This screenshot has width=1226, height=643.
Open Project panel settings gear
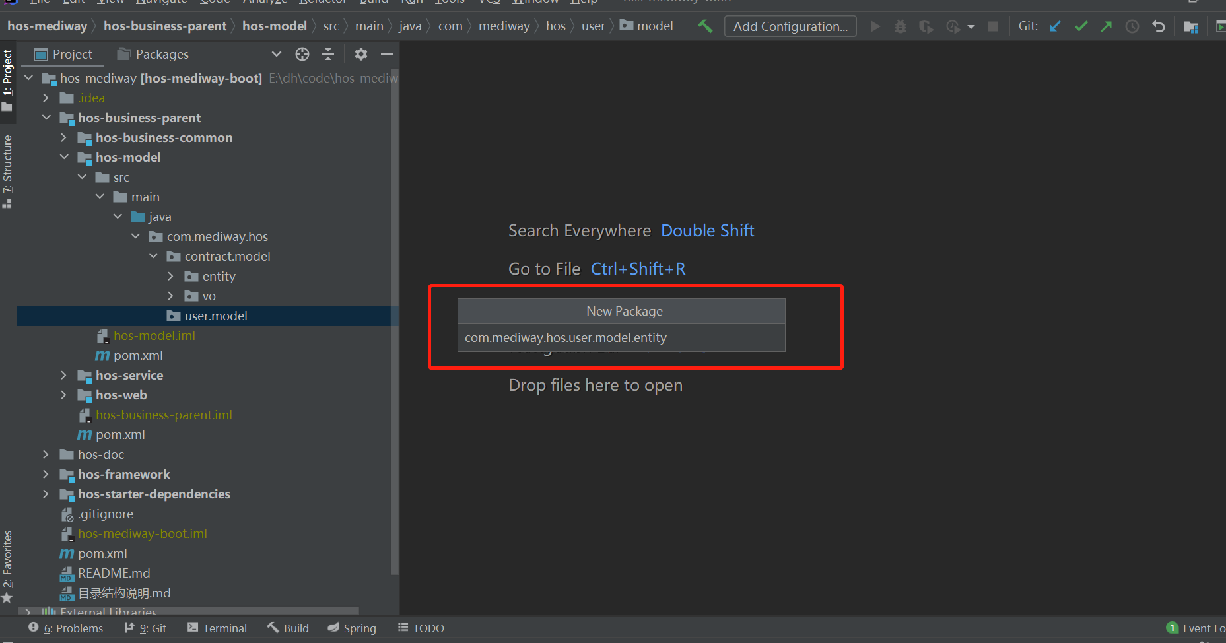point(361,54)
